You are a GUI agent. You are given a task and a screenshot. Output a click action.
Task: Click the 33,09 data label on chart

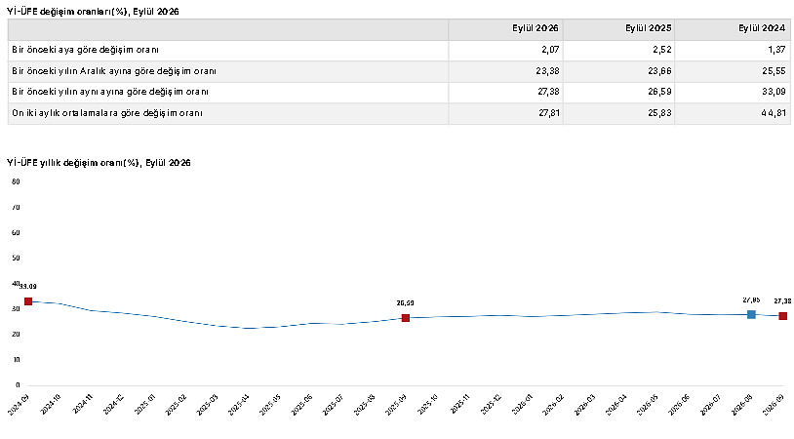pyautogui.click(x=28, y=287)
